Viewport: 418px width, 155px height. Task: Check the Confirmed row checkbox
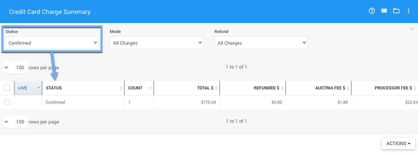[7, 102]
